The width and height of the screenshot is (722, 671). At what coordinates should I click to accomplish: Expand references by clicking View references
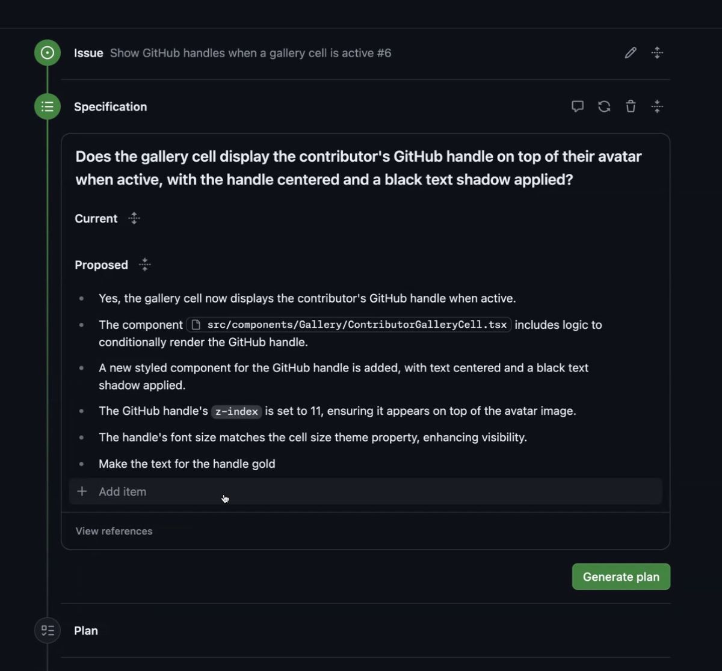coord(113,531)
